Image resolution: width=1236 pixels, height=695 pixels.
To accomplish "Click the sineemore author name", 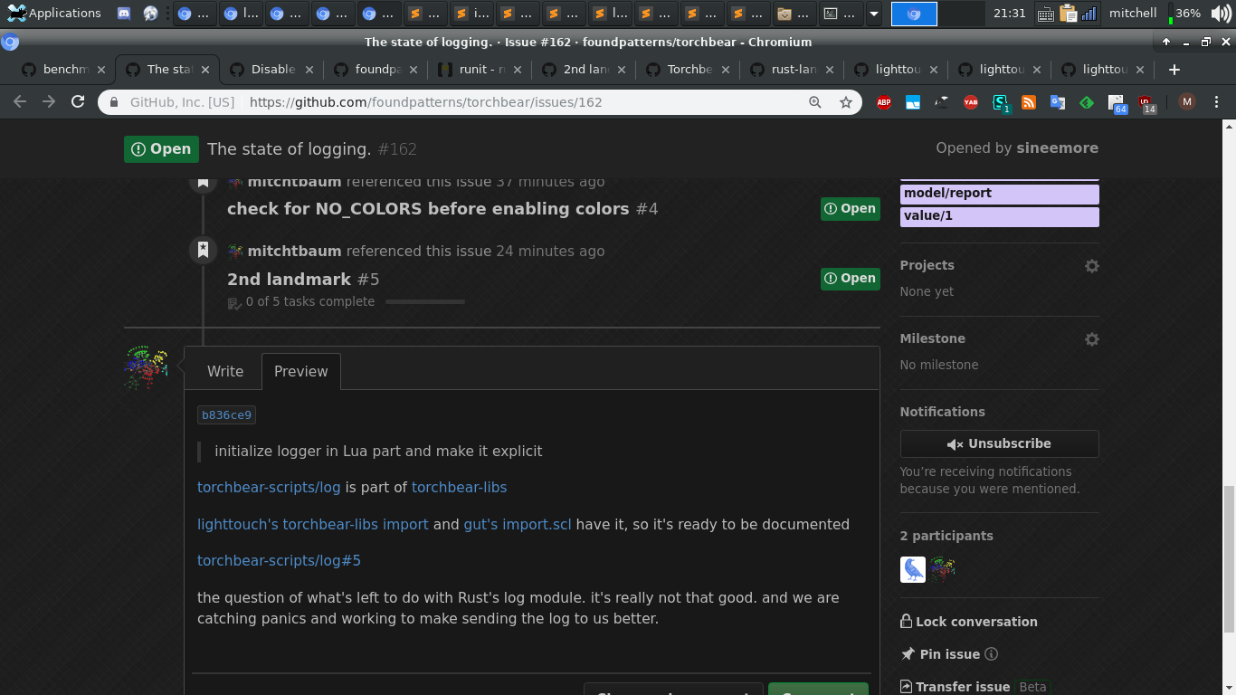I will 1057,148.
